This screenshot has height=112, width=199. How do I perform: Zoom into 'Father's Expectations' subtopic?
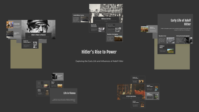click(x=149, y=94)
